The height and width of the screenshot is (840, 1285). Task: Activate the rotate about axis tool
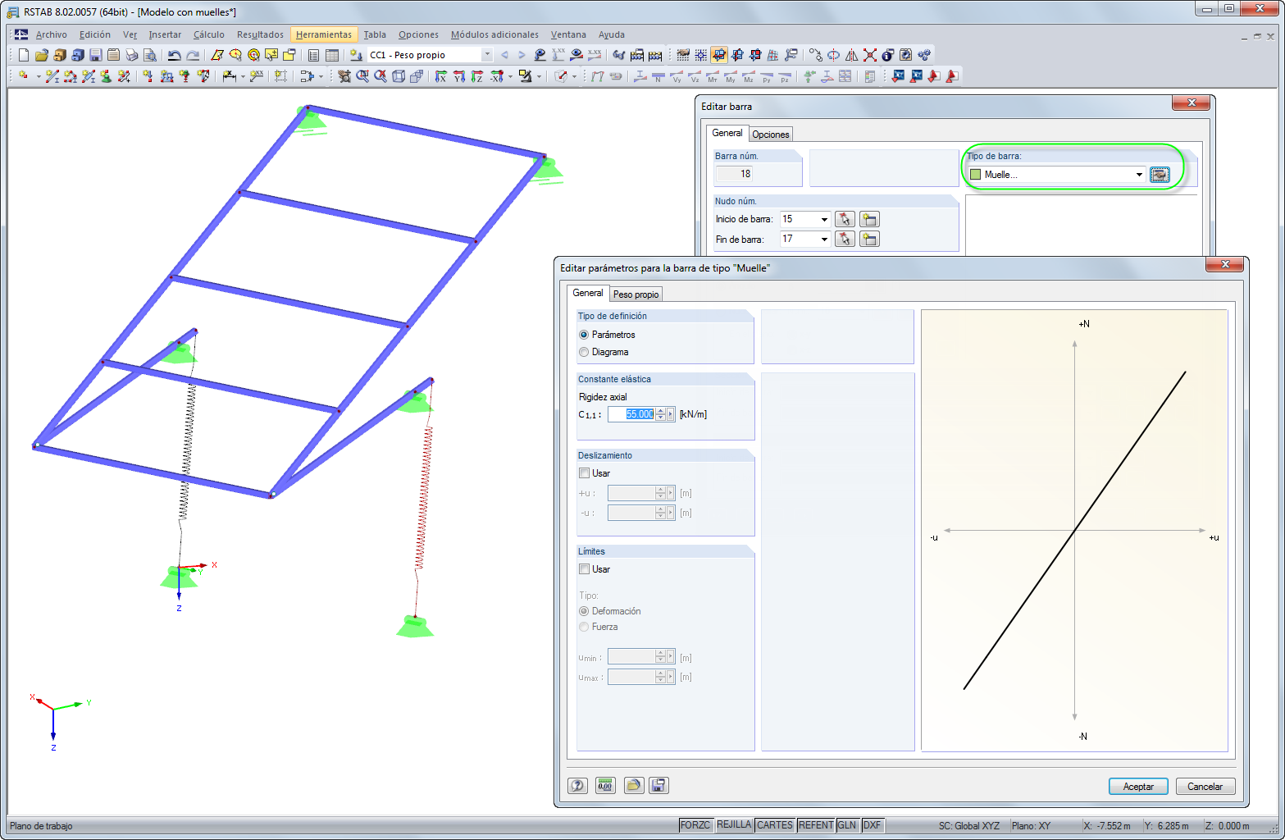[x=833, y=55]
